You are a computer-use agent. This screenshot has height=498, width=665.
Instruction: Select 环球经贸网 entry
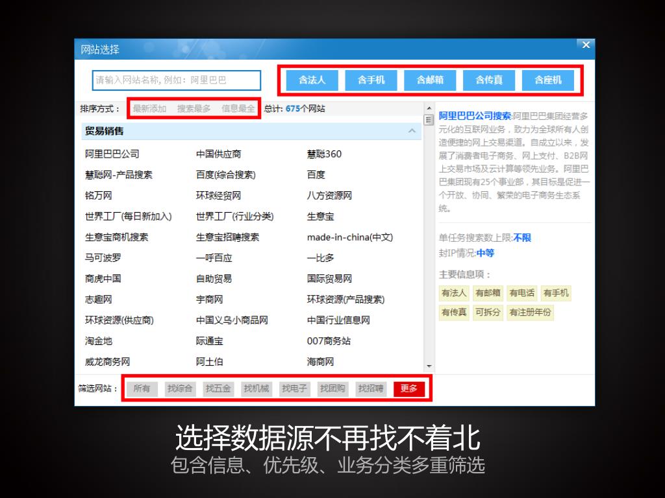pos(218,195)
